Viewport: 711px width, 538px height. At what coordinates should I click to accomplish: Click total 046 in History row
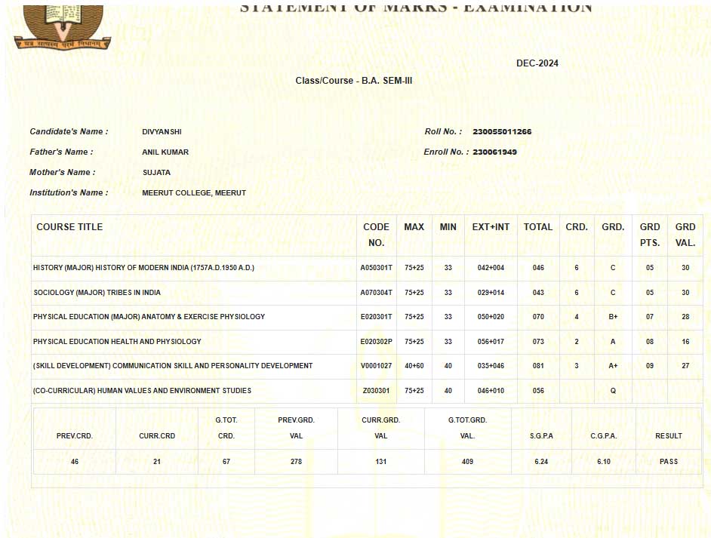click(538, 268)
